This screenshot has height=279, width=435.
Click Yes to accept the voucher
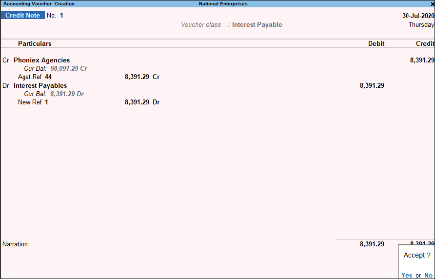[406, 275]
